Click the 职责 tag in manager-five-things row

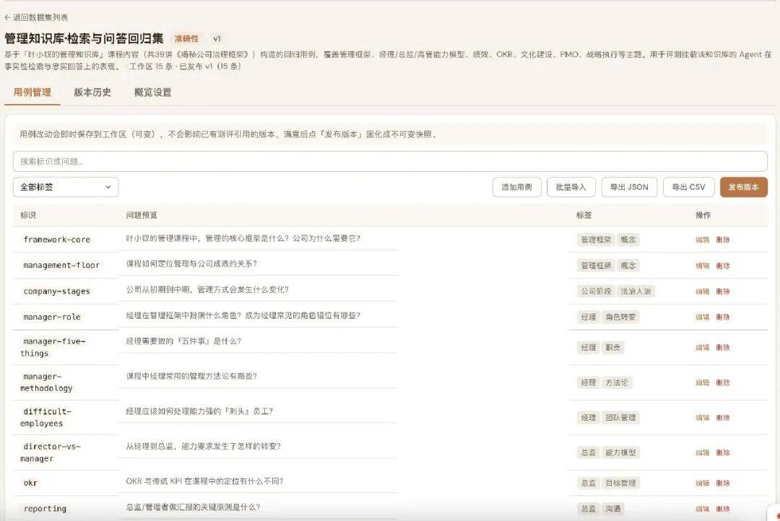(613, 348)
